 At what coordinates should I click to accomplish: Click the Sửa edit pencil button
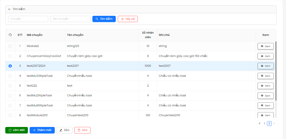[64, 130]
